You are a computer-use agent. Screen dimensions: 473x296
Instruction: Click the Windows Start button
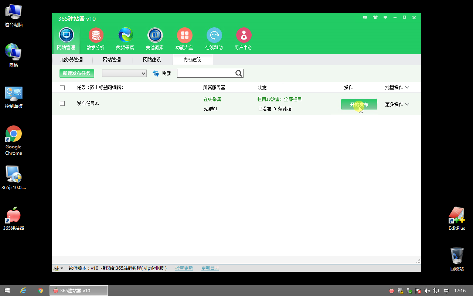7,290
